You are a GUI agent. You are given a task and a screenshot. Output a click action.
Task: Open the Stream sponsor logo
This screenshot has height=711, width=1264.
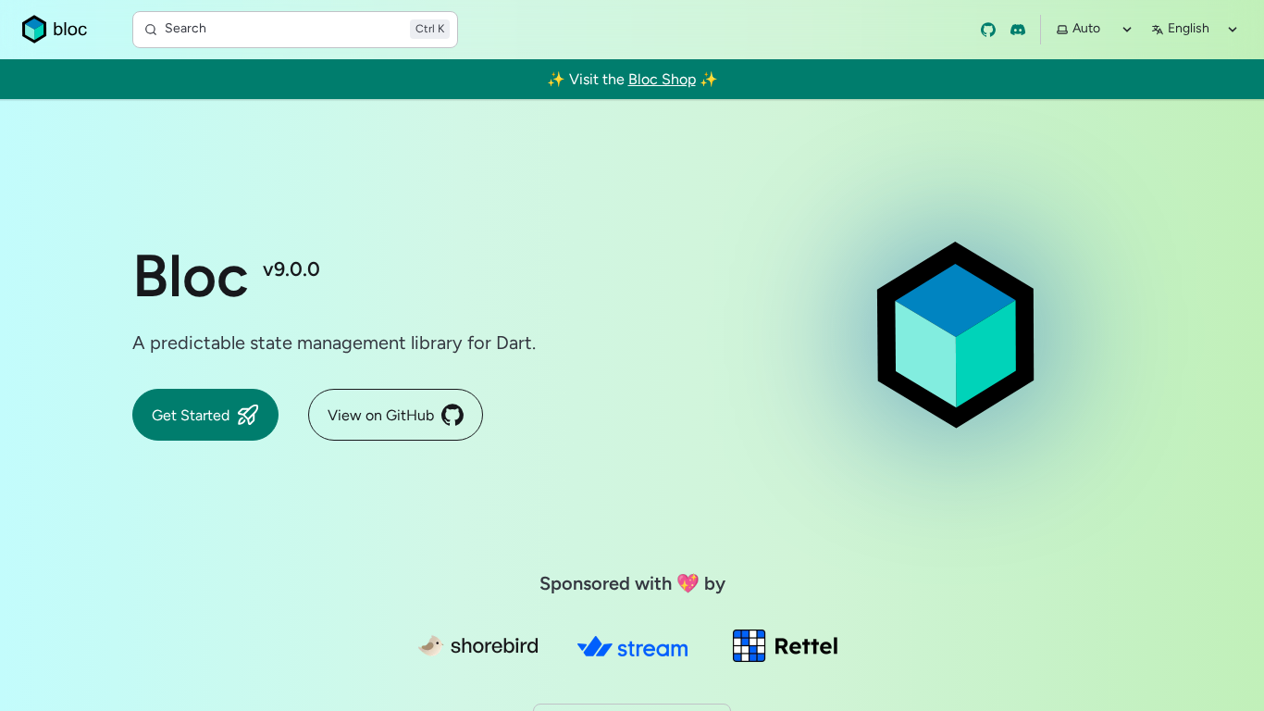point(633,647)
